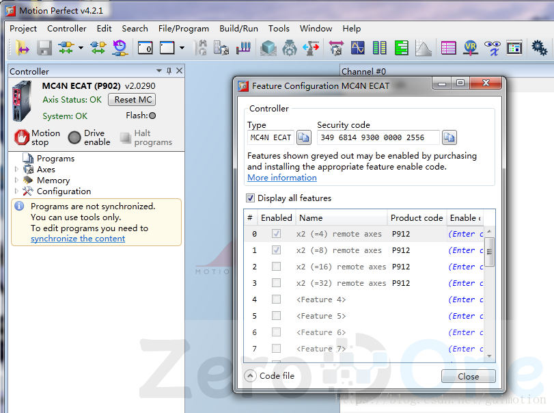The width and height of the screenshot is (554, 413).
Task: Toggle the Drive enable indicator
Action: (x=74, y=137)
